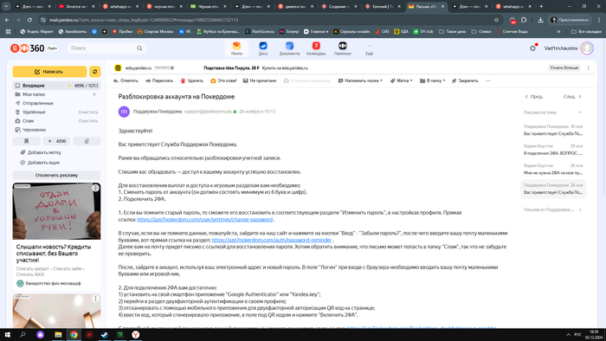Click the 'Написать' compose button
The image size is (606, 341).
[x=49, y=72]
